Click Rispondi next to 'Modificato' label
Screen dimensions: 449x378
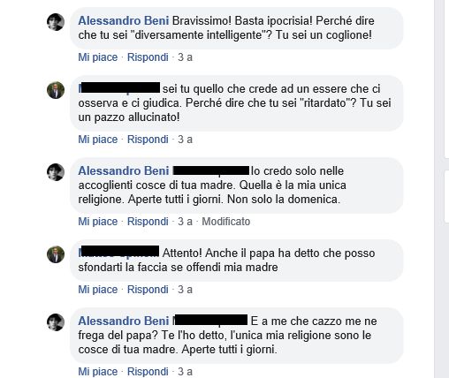pos(148,222)
